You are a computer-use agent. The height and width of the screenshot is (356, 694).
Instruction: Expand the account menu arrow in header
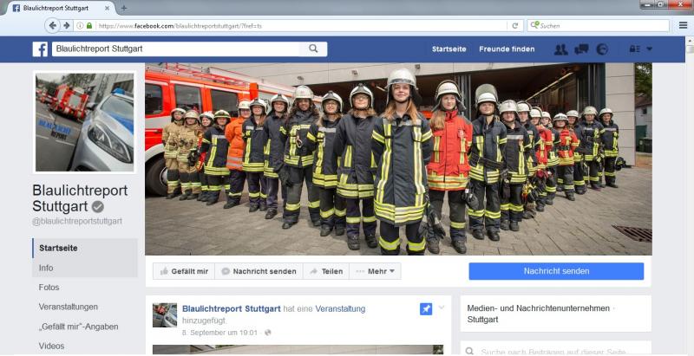pyautogui.click(x=649, y=49)
